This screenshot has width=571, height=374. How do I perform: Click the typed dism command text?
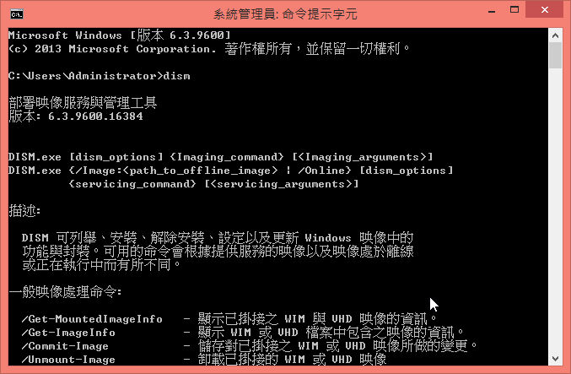[176, 76]
